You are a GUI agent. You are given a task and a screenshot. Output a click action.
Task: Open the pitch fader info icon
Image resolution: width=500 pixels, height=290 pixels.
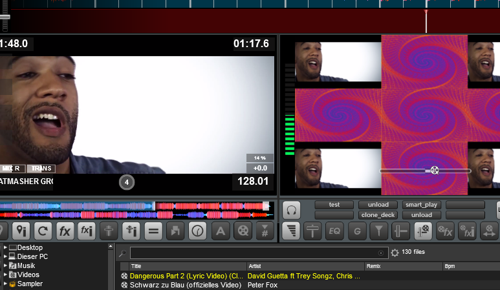point(131,231)
